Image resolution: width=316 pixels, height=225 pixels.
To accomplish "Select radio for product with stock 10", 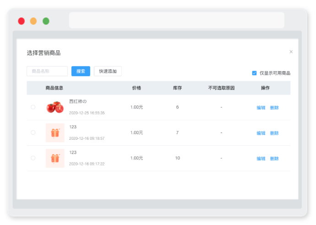I will click(33, 158).
